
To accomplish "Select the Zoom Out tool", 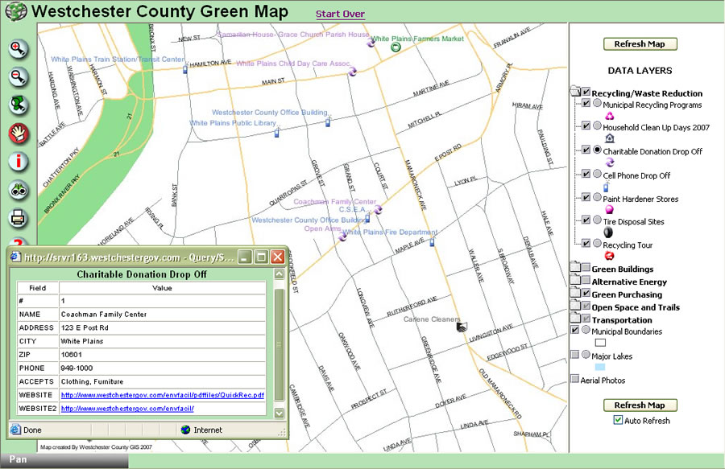I will 18,77.
